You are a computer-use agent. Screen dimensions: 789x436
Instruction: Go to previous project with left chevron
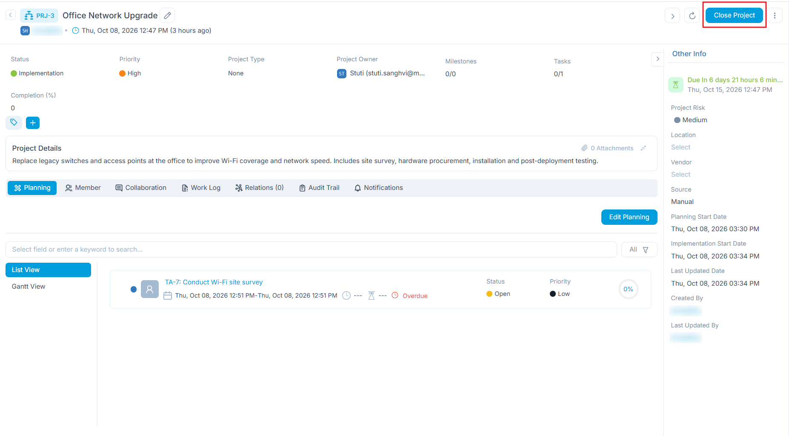click(11, 15)
